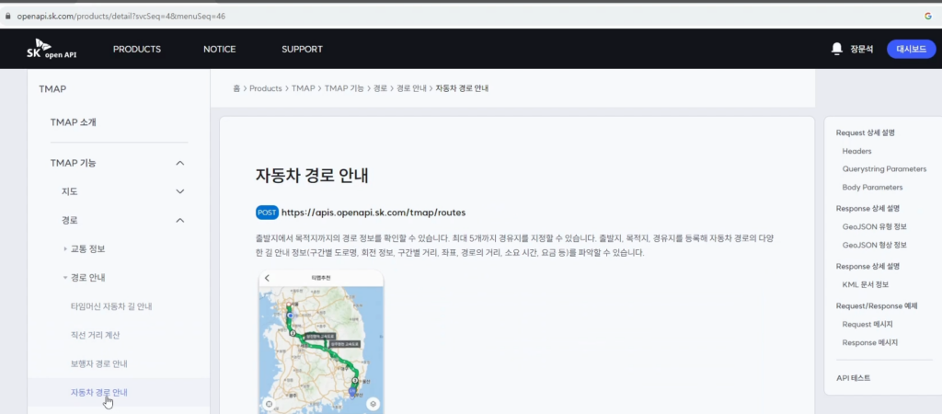
Task: Click the bottom-left round button on map preview
Action: click(x=269, y=404)
